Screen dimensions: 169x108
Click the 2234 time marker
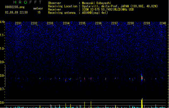(x=66, y=23)
